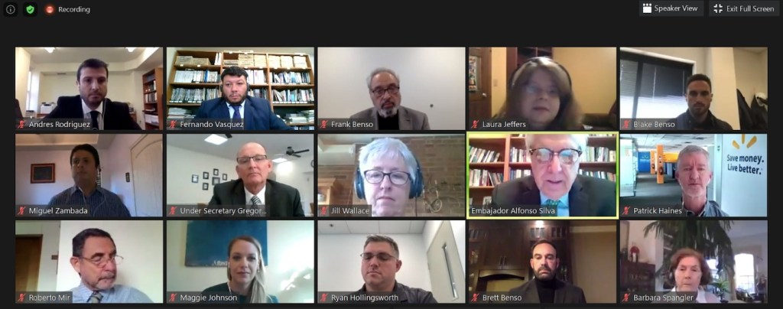This screenshot has width=783, height=309.
Task: Click the Roberto Mir name label
Action: click(49, 298)
